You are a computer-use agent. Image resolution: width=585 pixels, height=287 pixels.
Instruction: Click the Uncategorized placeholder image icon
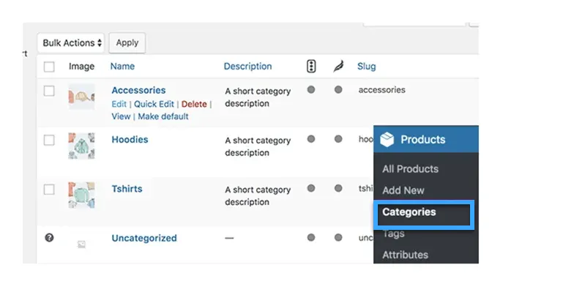[x=81, y=245]
